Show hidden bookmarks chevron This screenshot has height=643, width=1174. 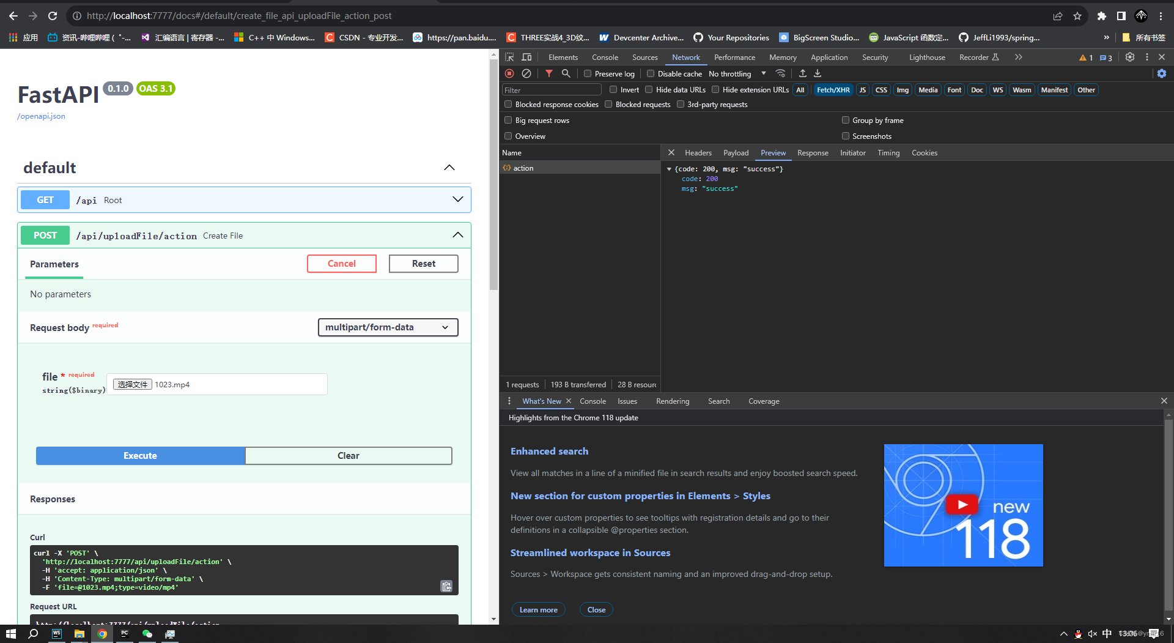1106,37
